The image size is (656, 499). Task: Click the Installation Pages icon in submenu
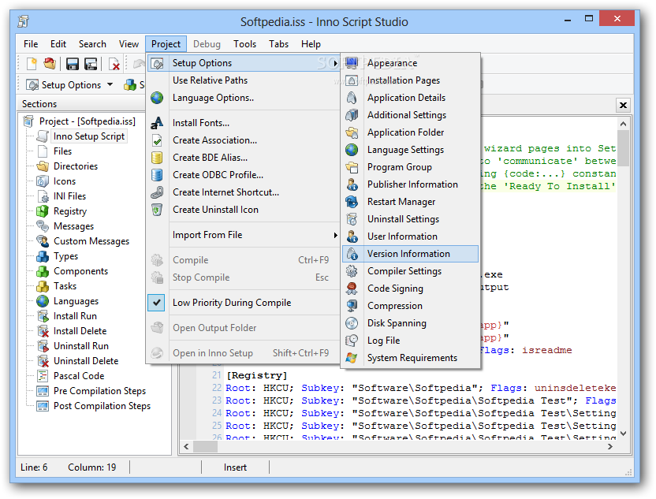[x=352, y=80]
